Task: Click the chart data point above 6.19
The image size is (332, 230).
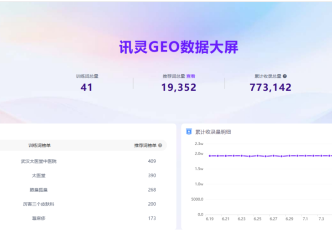Action: (210, 156)
